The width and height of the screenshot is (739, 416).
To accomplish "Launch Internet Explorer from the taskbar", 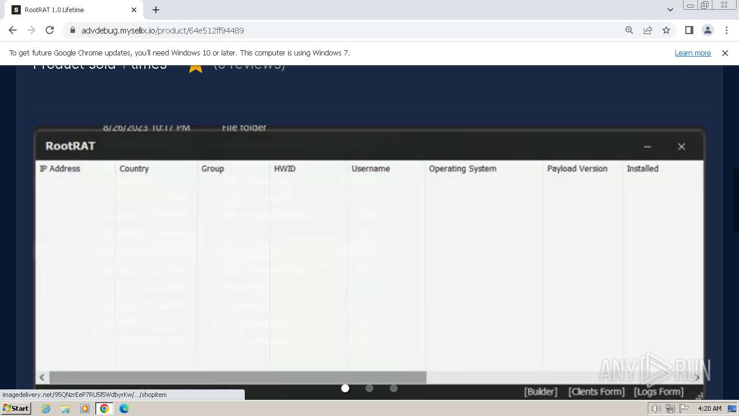I will tap(46, 408).
